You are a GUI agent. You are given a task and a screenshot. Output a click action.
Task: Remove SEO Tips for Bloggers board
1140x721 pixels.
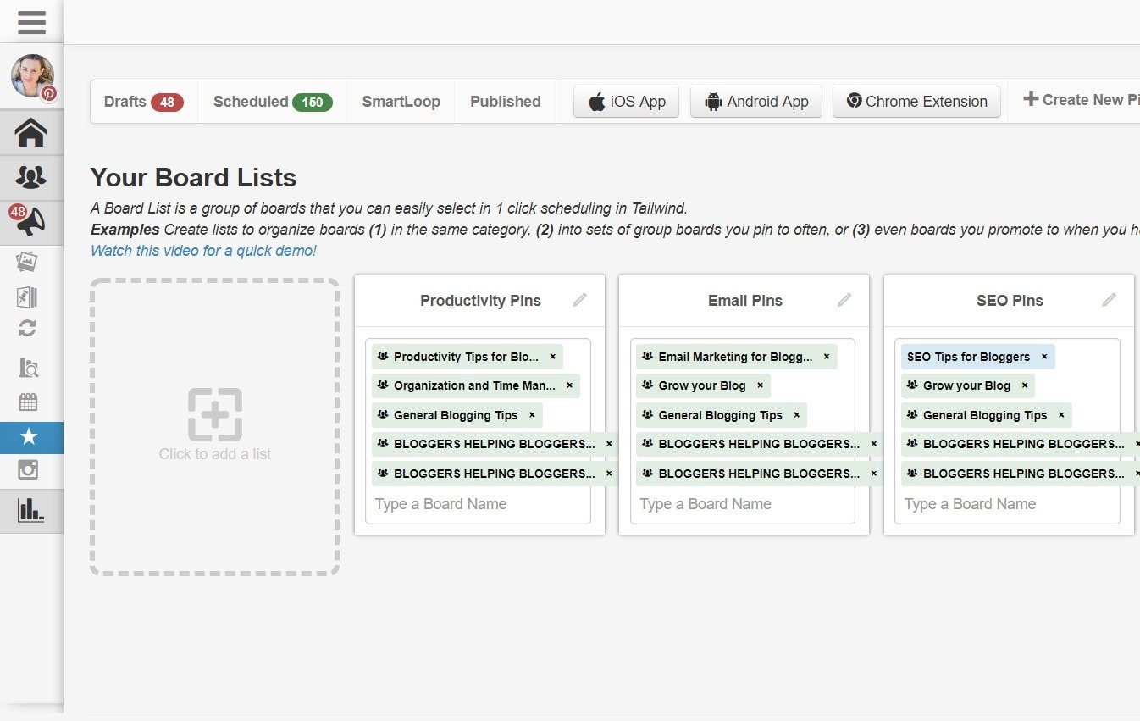tap(1044, 357)
